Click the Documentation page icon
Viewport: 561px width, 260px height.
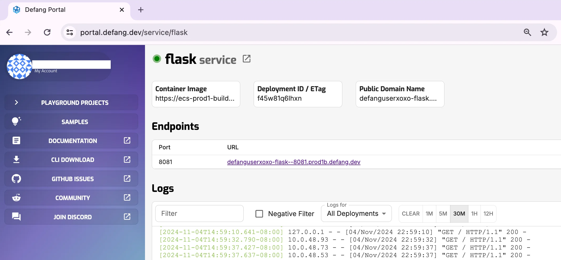16,141
